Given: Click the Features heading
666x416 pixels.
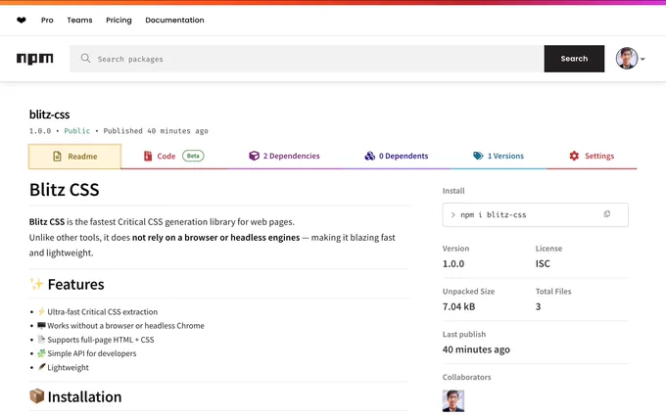Looking at the screenshot, I should click(x=67, y=285).
